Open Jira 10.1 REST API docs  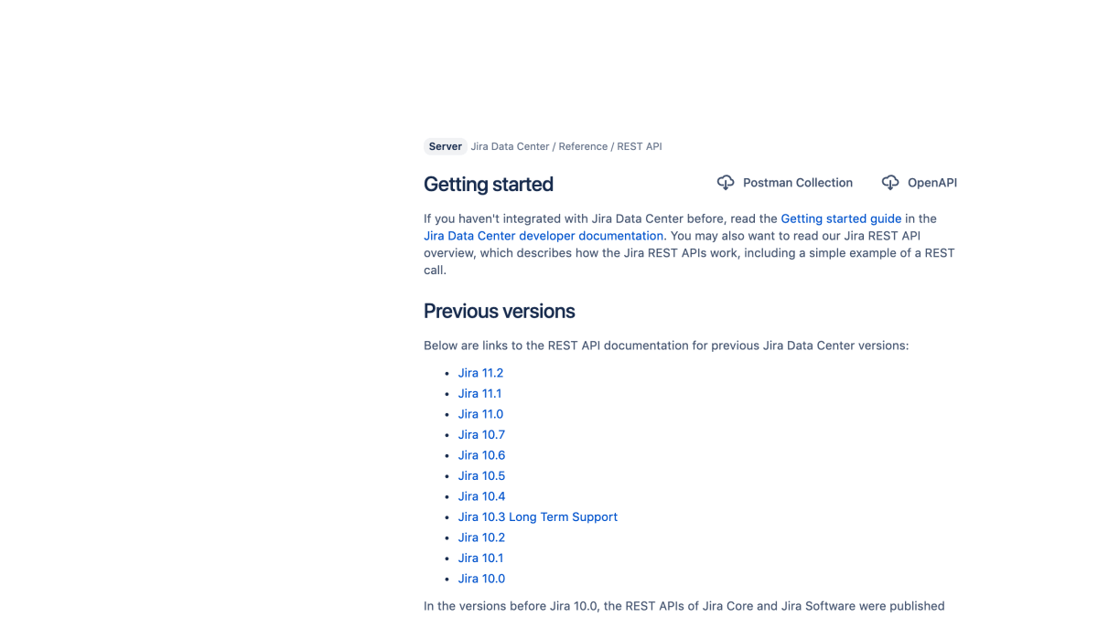click(x=480, y=558)
